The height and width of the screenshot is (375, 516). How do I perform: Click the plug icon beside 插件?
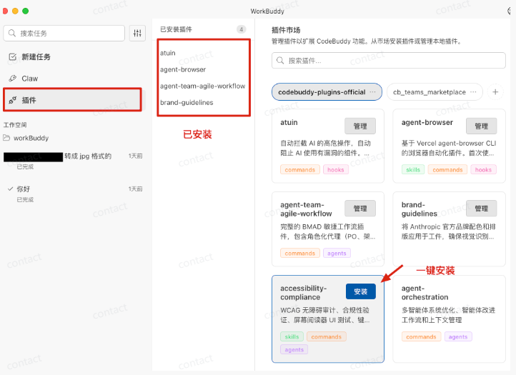click(x=12, y=100)
